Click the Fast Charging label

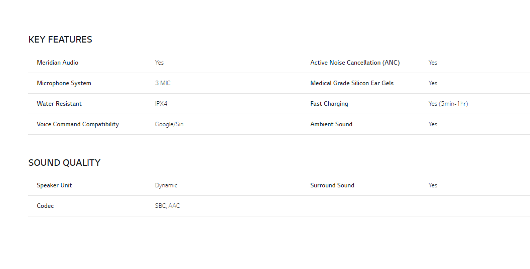(329, 104)
